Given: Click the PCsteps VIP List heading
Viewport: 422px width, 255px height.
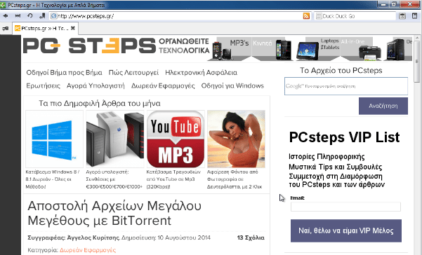Looking at the screenshot, I should 344,137.
